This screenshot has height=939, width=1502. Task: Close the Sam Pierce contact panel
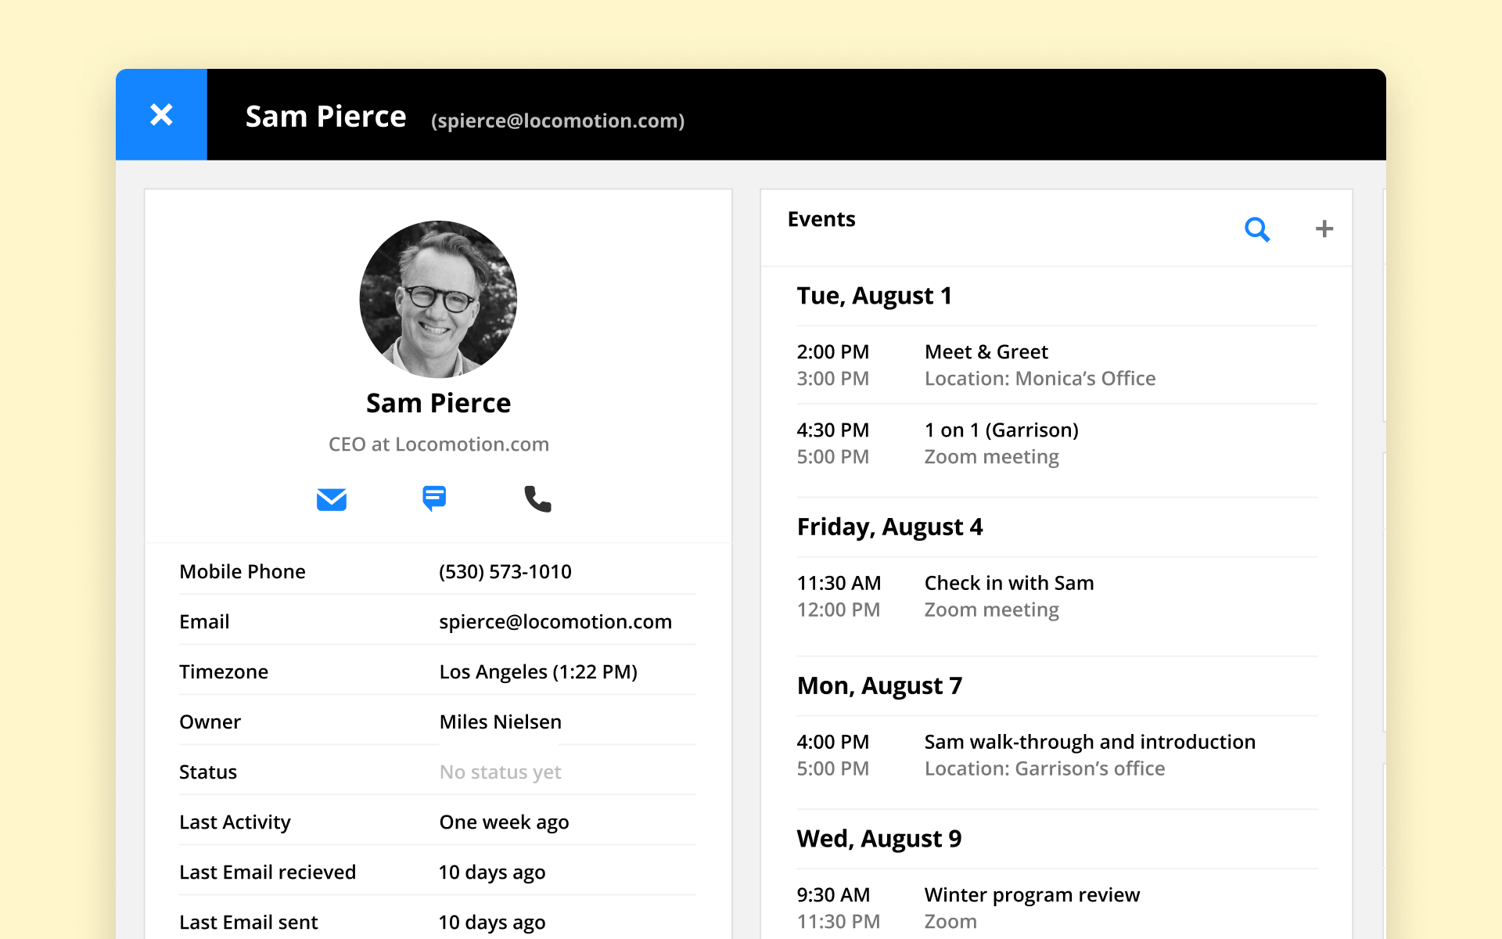pyautogui.click(x=161, y=115)
